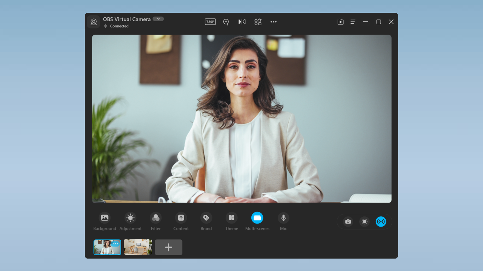Toggle the Multi-scenes panel
The height and width of the screenshot is (271, 483).
[x=257, y=218]
